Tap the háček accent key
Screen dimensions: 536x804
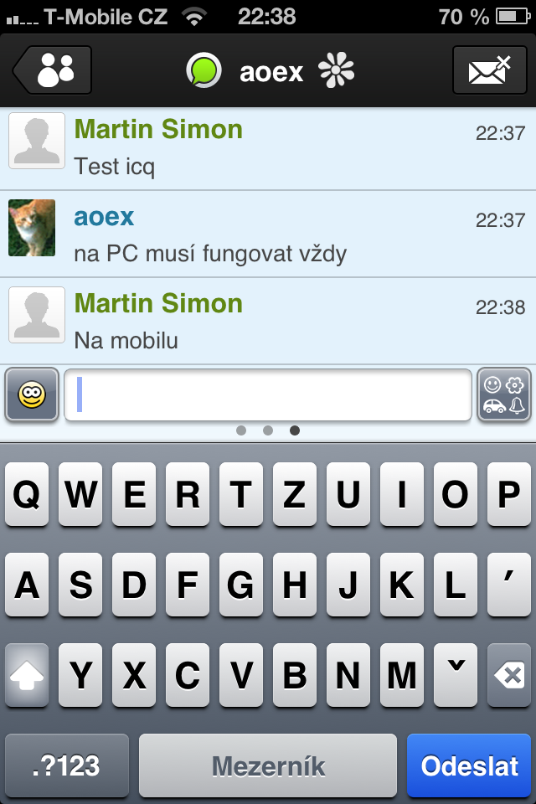point(456,675)
